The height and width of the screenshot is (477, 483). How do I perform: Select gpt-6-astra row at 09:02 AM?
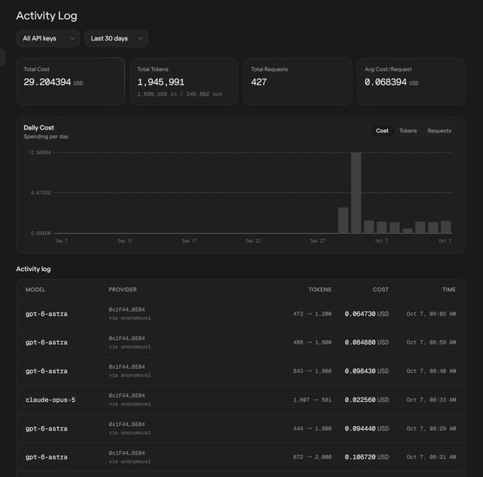click(241, 314)
